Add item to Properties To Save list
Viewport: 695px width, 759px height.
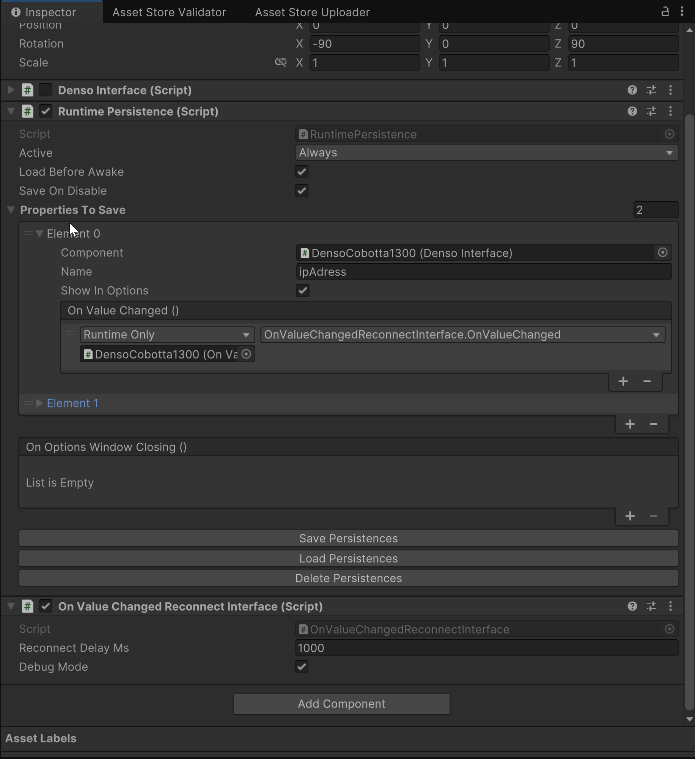(630, 424)
